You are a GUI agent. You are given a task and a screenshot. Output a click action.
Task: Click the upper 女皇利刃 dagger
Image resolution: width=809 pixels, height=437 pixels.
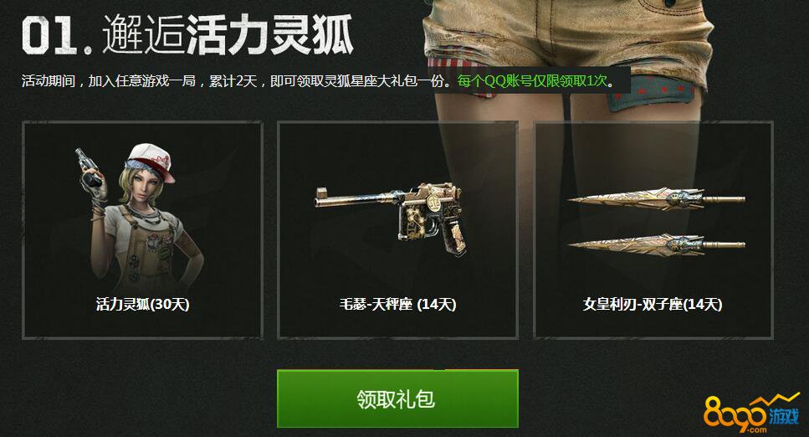click(x=655, y=200)
